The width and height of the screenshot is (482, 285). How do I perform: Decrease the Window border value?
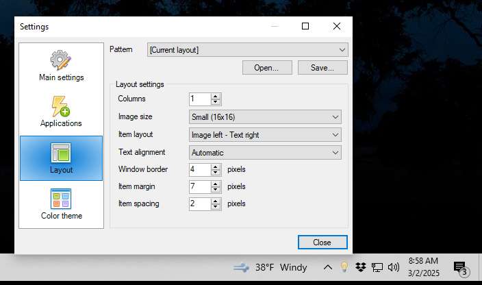click(216, 172)
